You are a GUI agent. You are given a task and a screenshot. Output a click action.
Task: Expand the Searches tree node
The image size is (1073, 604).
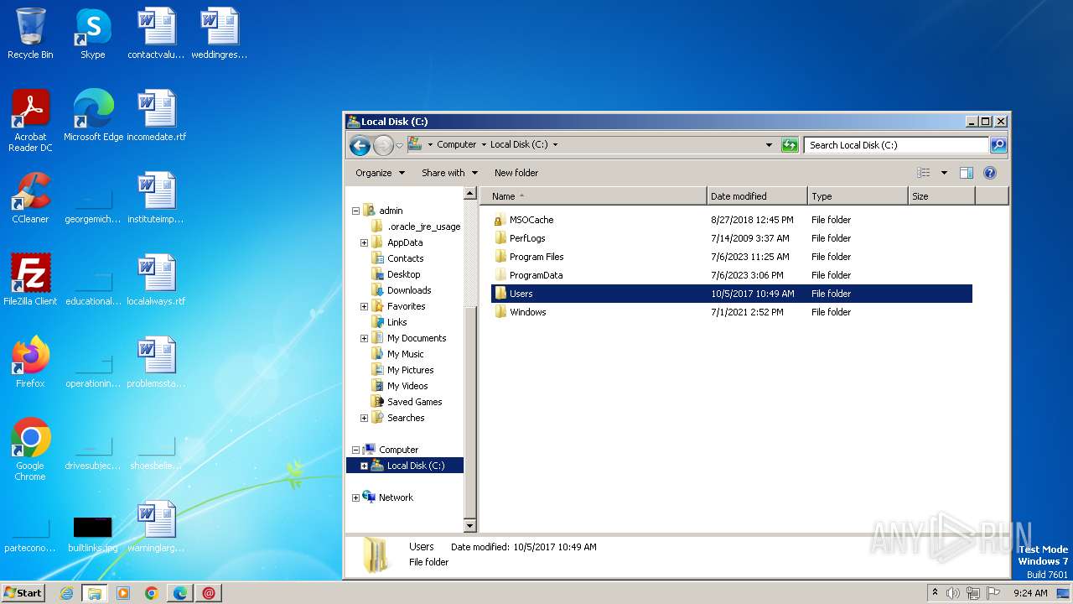(x=364, y=418)
